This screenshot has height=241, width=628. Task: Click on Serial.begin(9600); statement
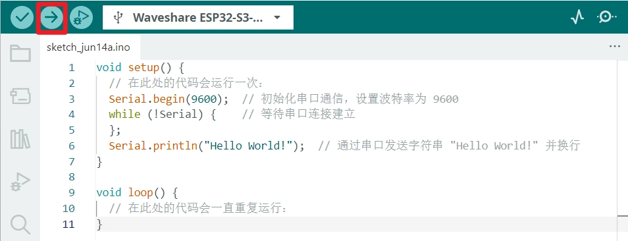[x=169, y=99]
